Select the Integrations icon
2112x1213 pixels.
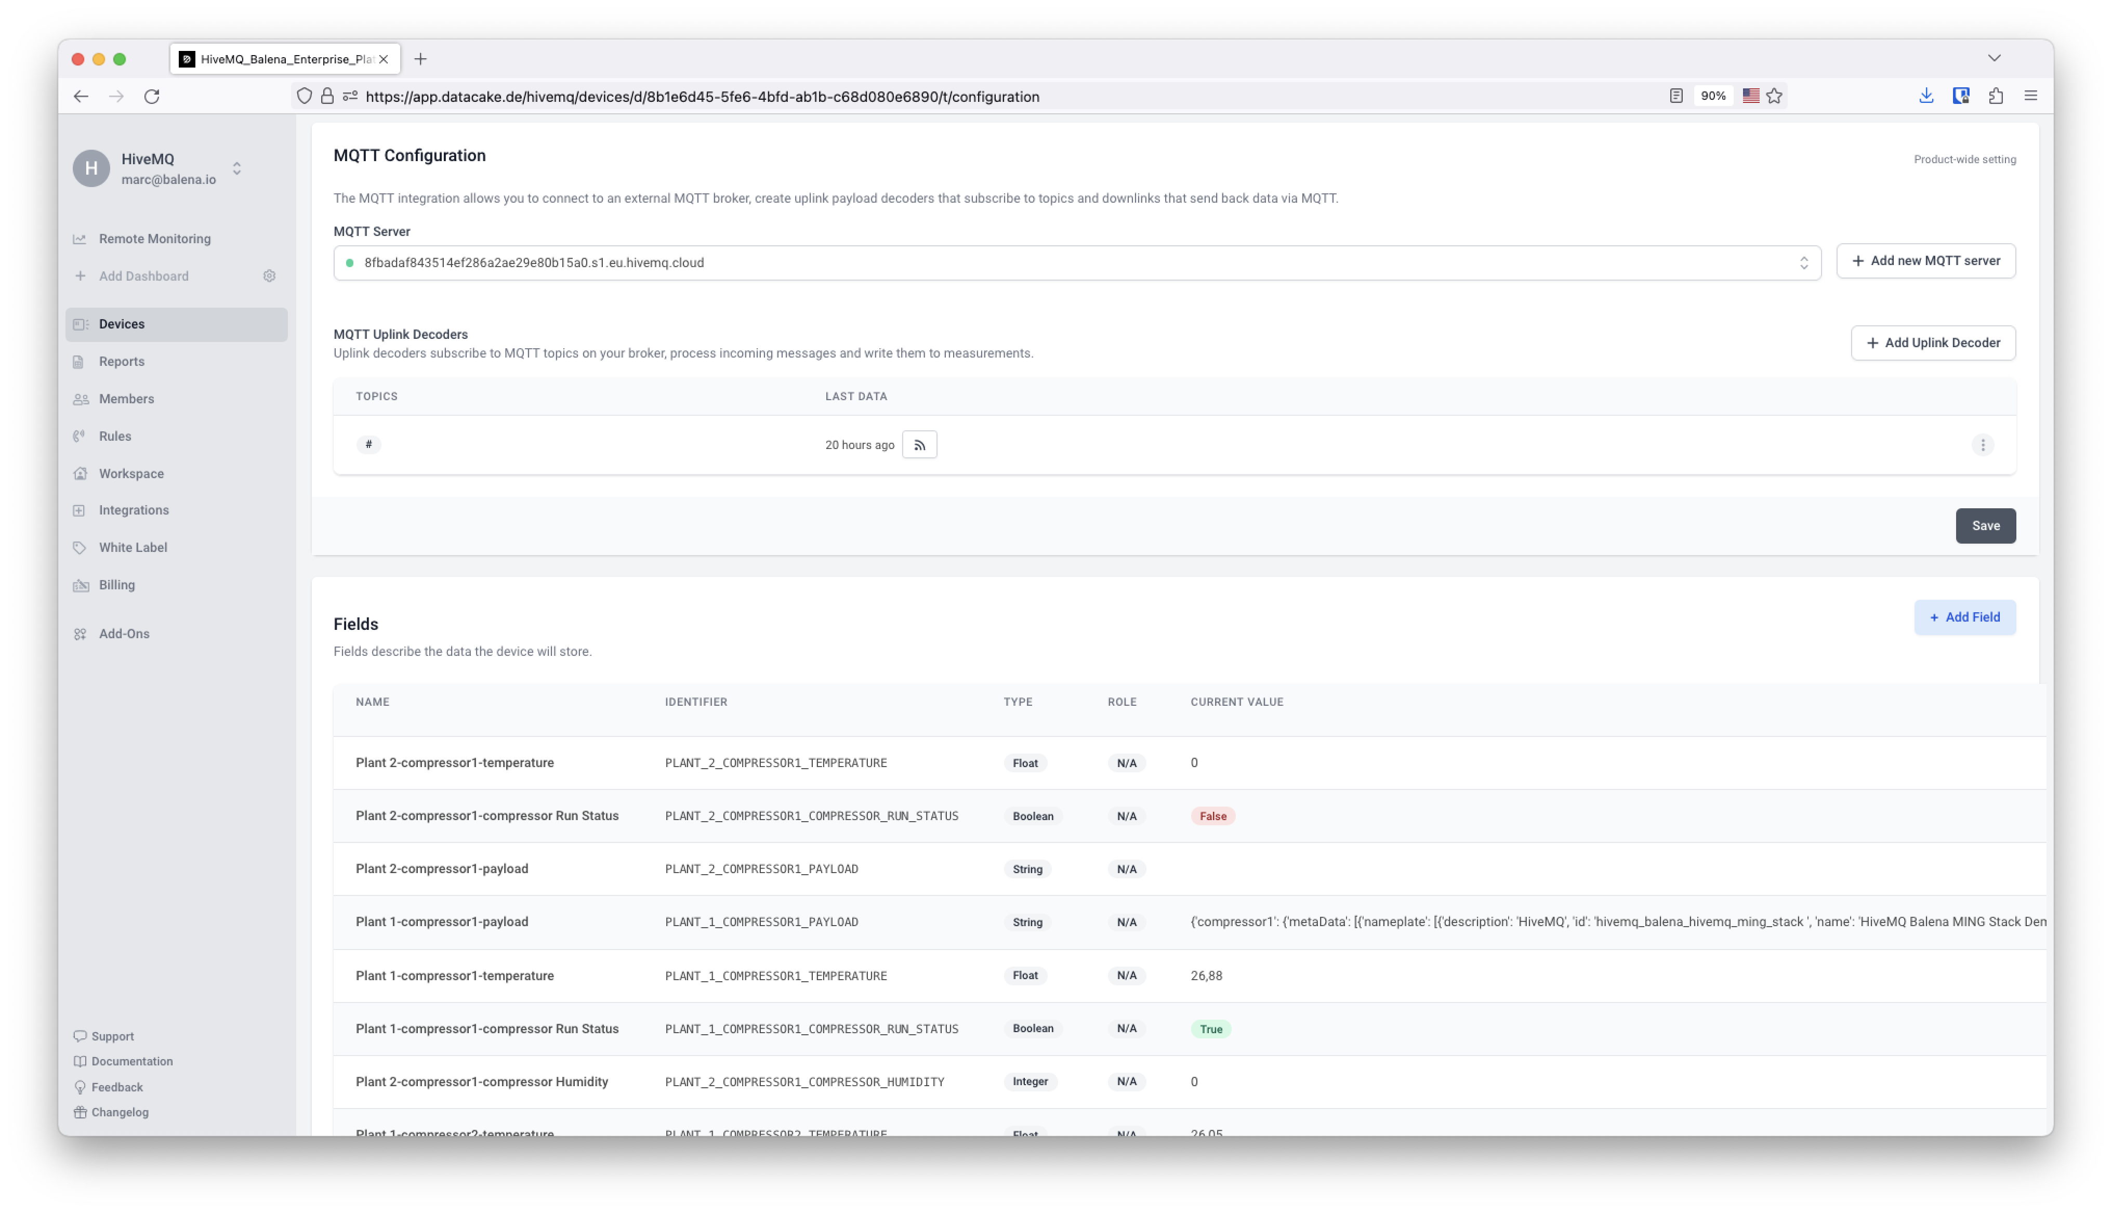click(x=80, y=510)
